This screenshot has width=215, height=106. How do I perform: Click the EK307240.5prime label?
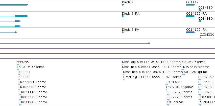32,87
